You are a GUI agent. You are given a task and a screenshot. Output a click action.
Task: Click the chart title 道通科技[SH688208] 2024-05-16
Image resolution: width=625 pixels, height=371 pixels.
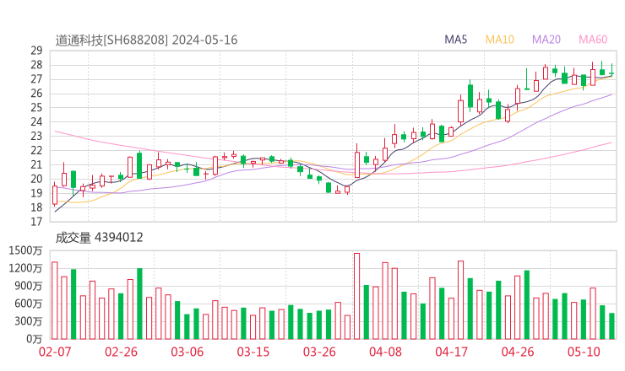146,40
